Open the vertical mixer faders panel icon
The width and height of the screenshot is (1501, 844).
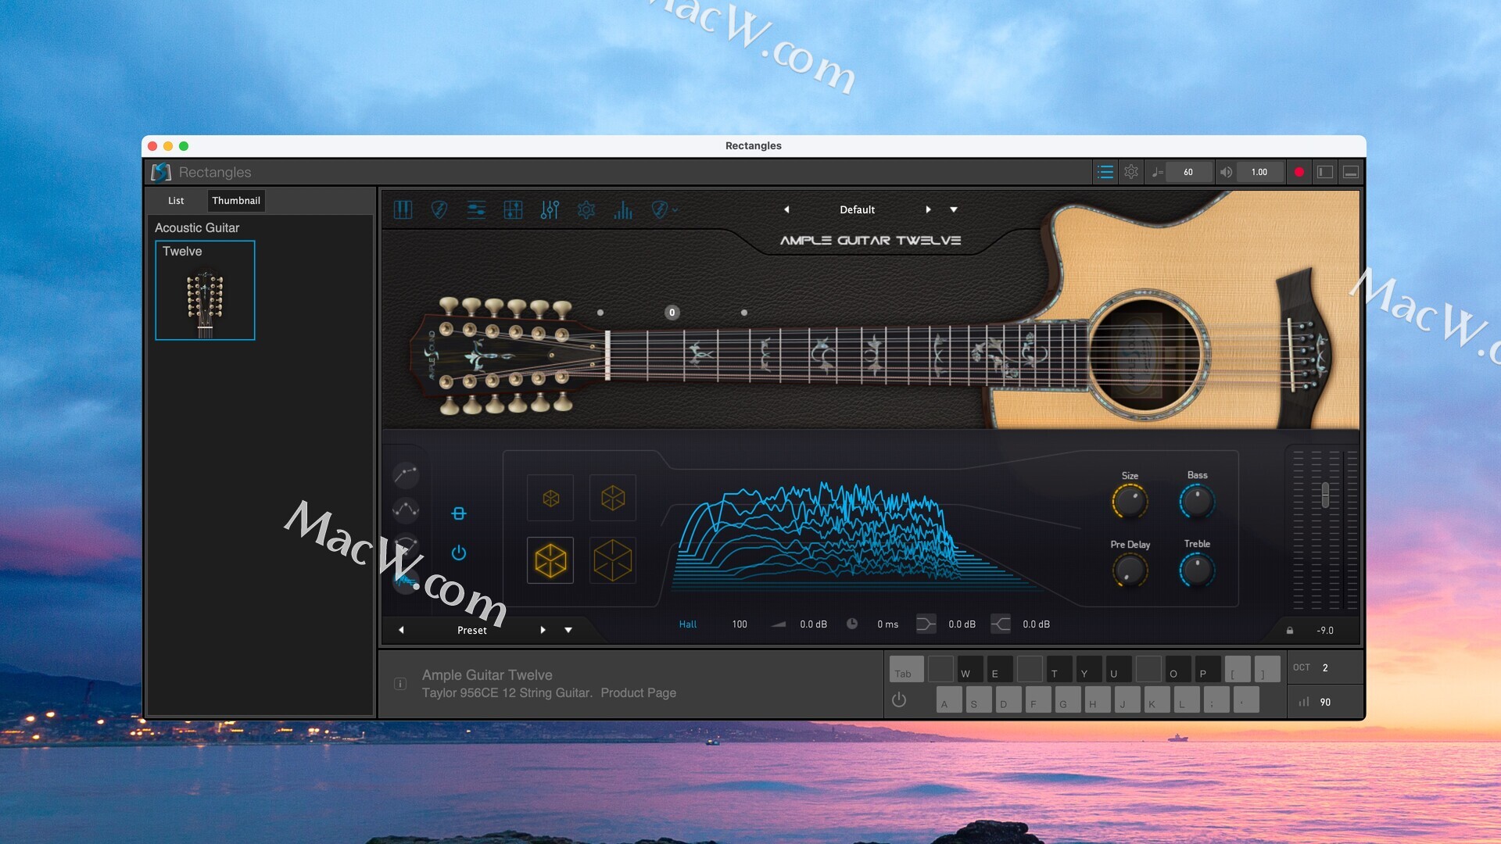coord(550,209)
